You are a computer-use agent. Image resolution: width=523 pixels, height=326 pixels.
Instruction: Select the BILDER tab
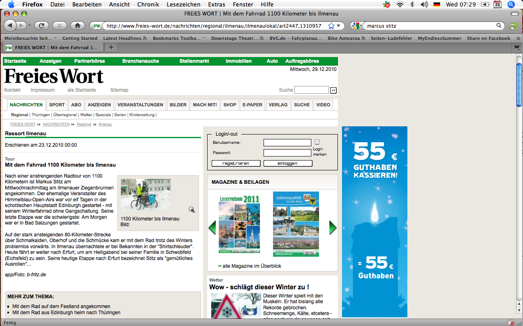(x=178, y=105)
